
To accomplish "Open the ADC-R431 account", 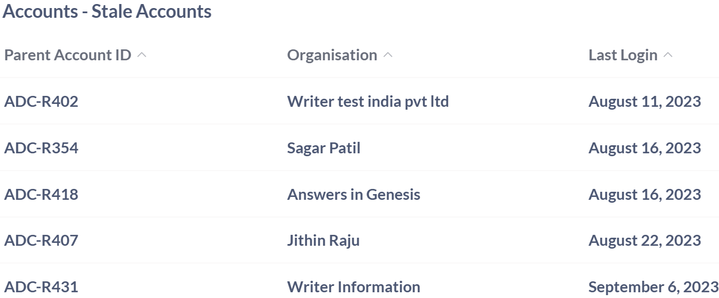I will click(41, 287).
